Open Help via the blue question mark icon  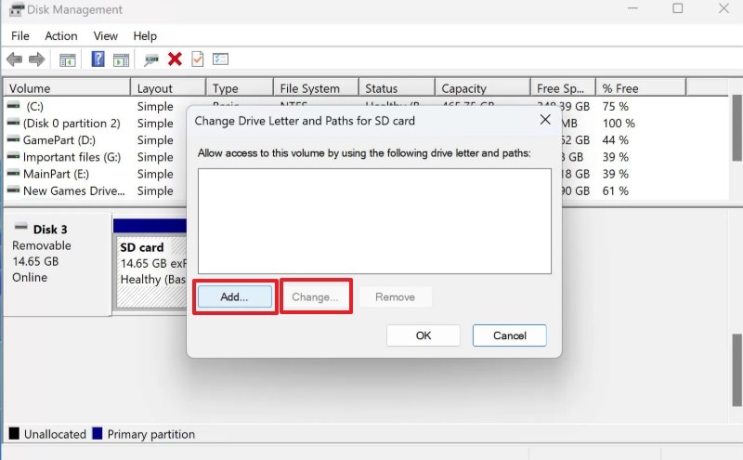point(98,59)
